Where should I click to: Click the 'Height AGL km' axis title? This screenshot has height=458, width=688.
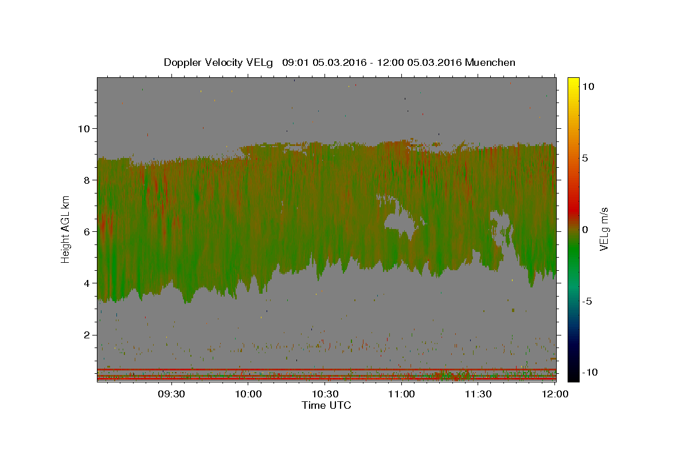[66, 229]
